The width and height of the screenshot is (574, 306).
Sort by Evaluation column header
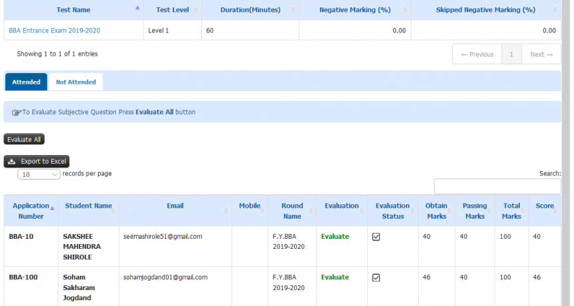tap(341, 211)
